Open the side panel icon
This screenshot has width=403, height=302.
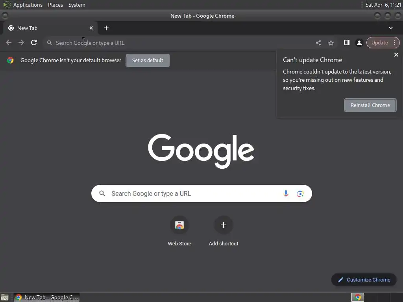(346, 42)
